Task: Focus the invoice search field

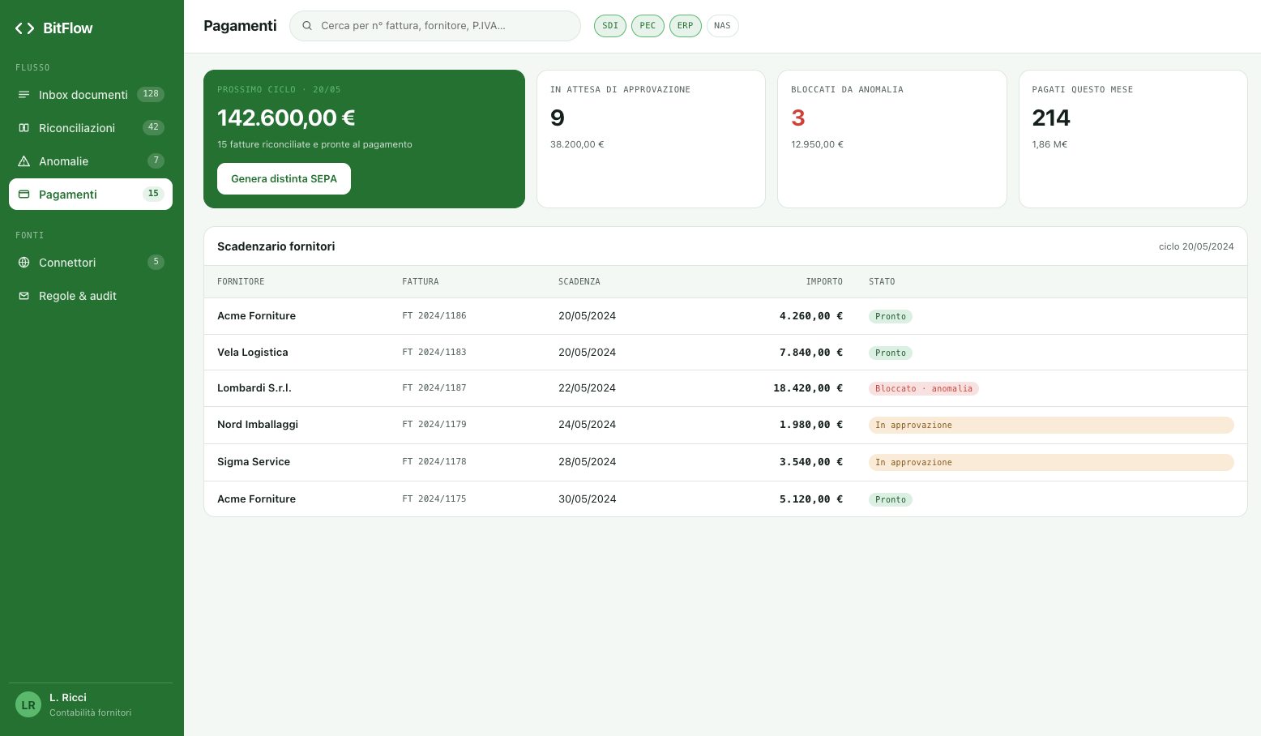Action: [435, 26]
